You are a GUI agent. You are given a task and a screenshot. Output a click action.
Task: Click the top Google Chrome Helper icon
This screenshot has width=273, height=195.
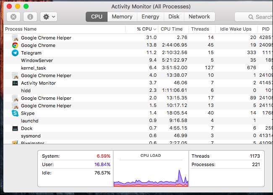pos(15,38)
